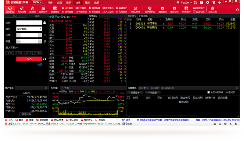Switch to the 行情 menu tab

(x=50, y=3)
